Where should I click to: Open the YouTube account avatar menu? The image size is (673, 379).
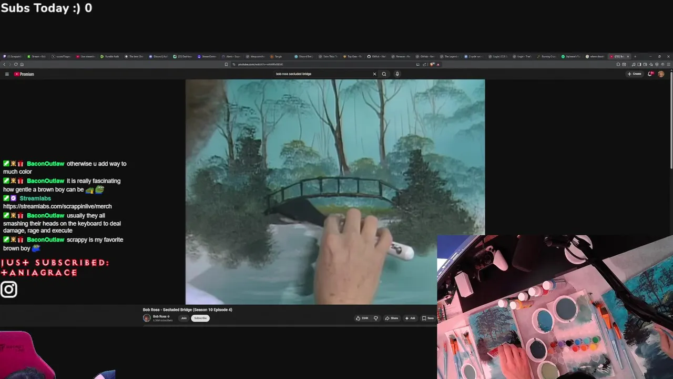pyautogui.click(x=661, y=74)
